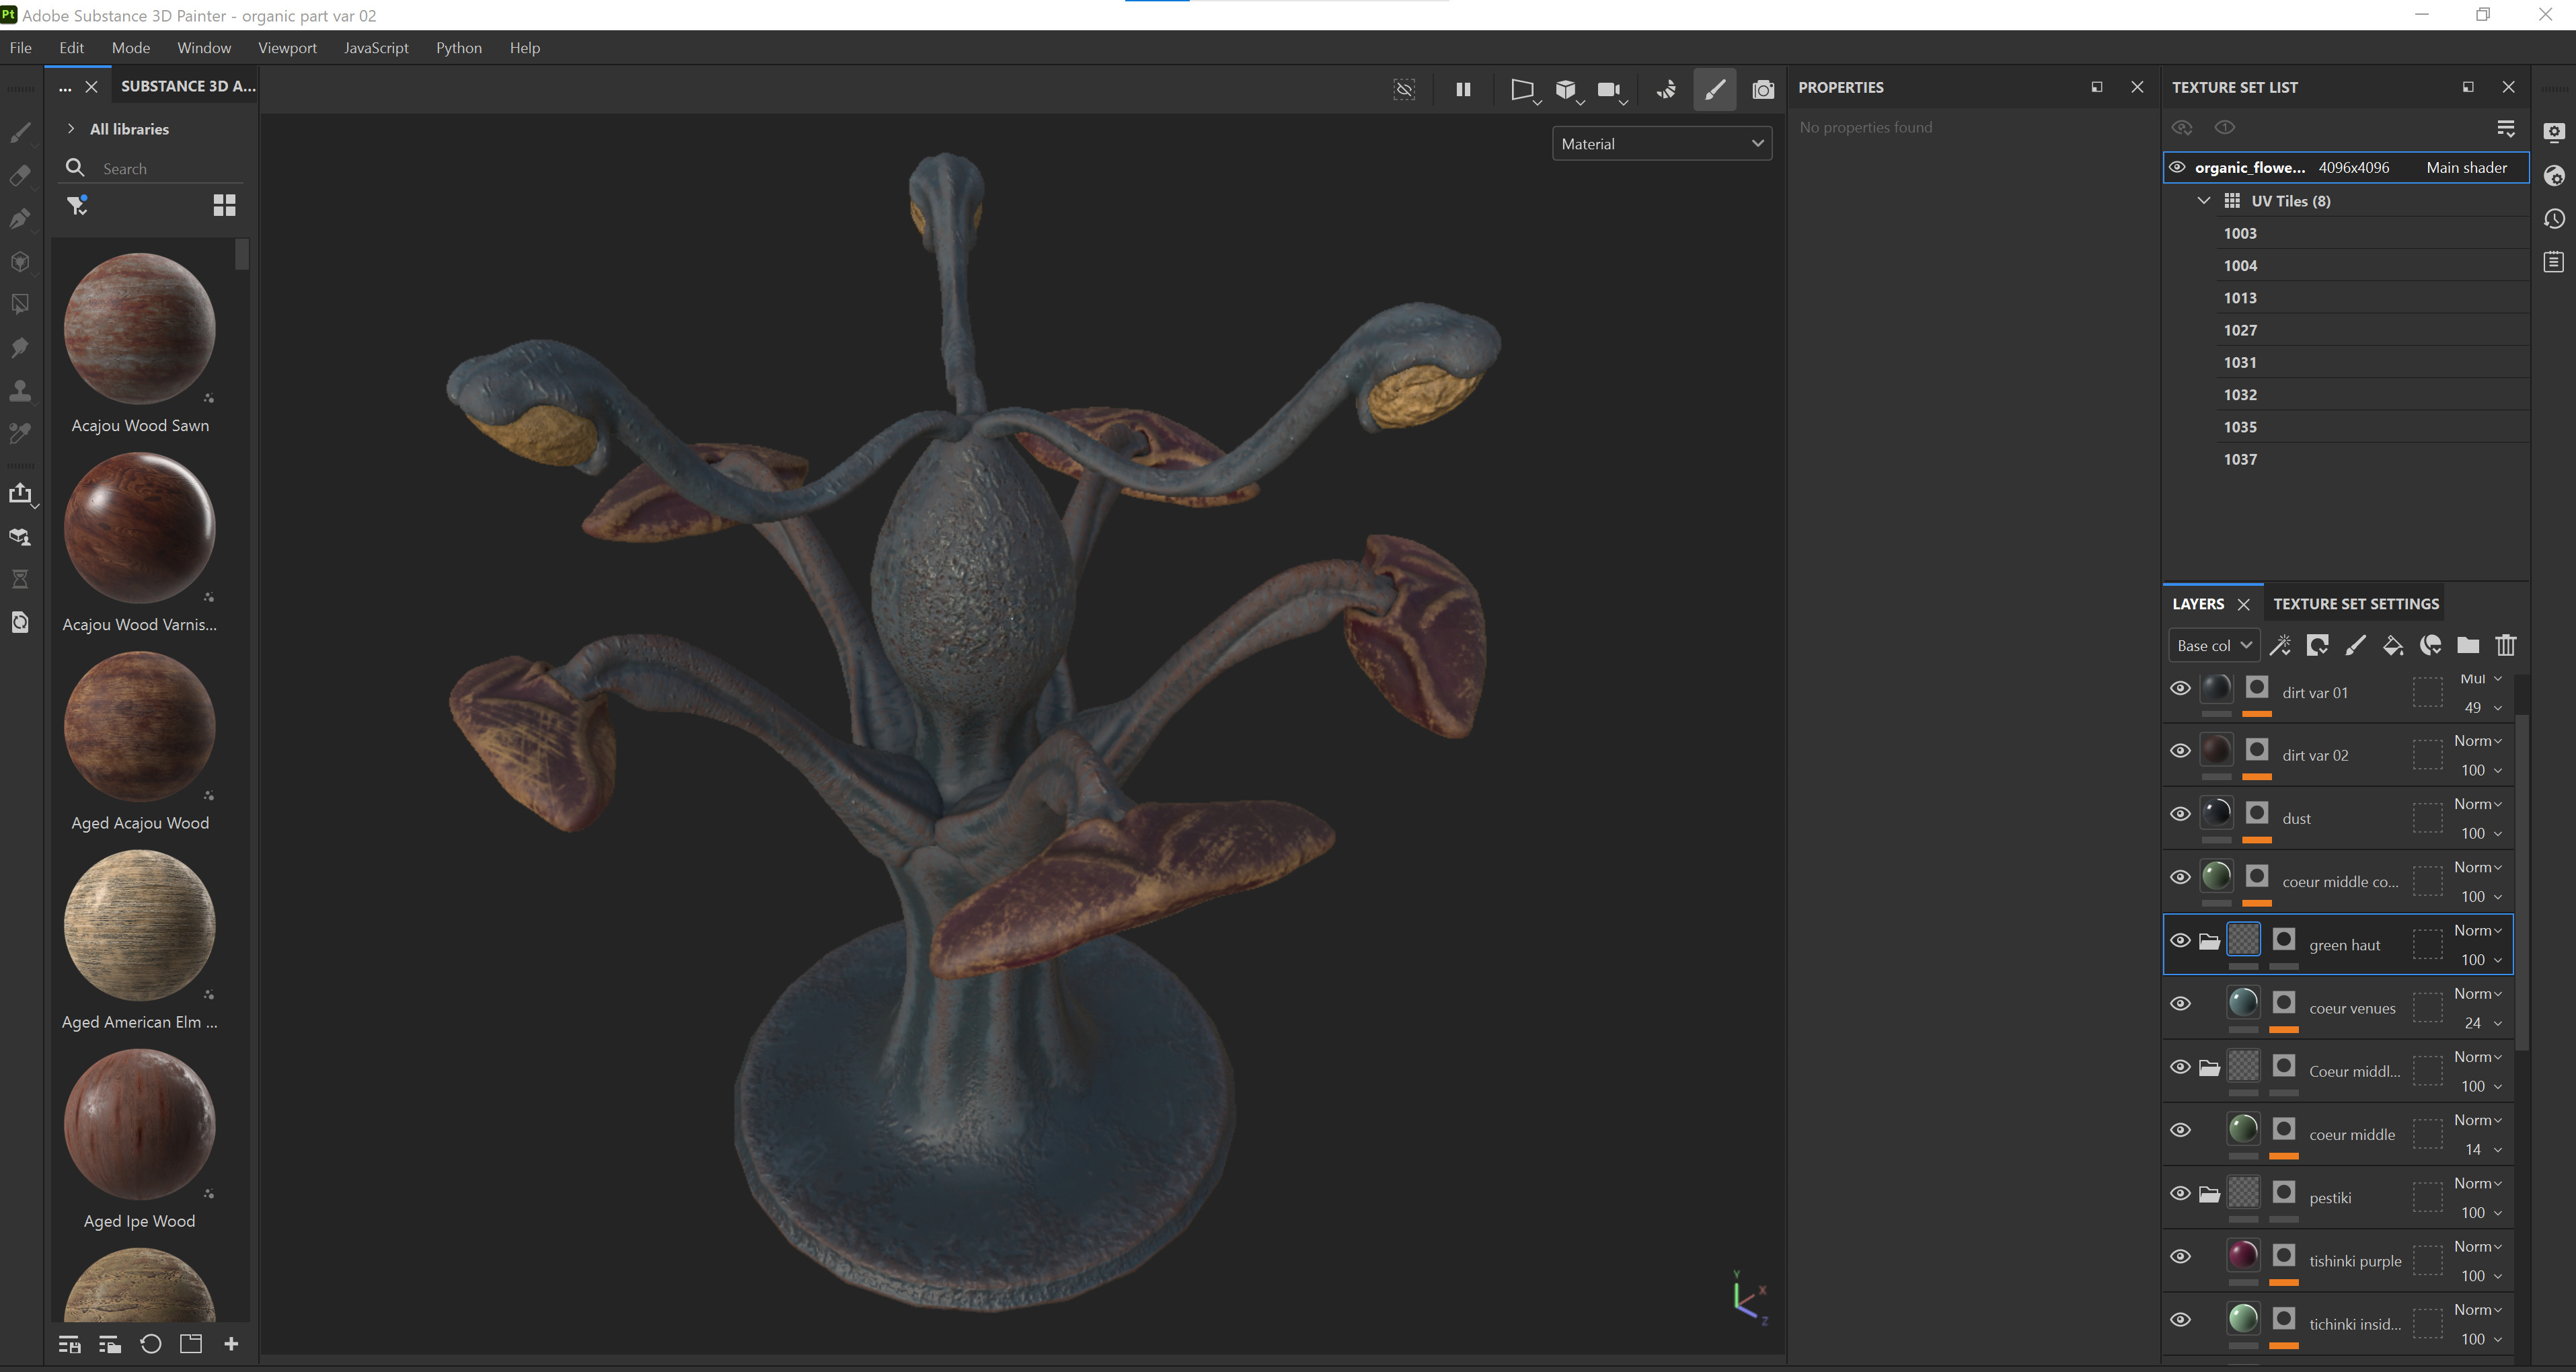
Task: Open blend mode dropdown for dirt var 02
Action: 2478,741
